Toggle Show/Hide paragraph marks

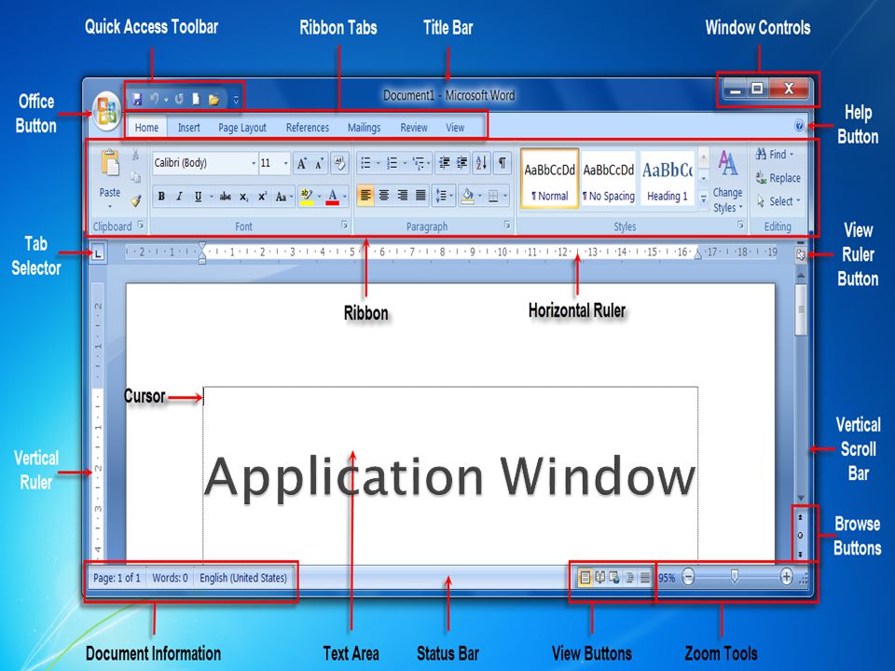[502, 164]
